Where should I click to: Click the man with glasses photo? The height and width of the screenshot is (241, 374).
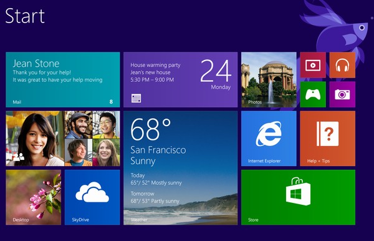point(106,125)
